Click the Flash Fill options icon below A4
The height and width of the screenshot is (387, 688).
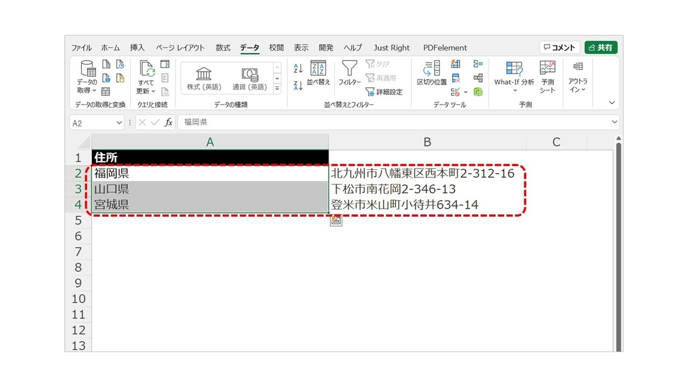coord(336,220)
